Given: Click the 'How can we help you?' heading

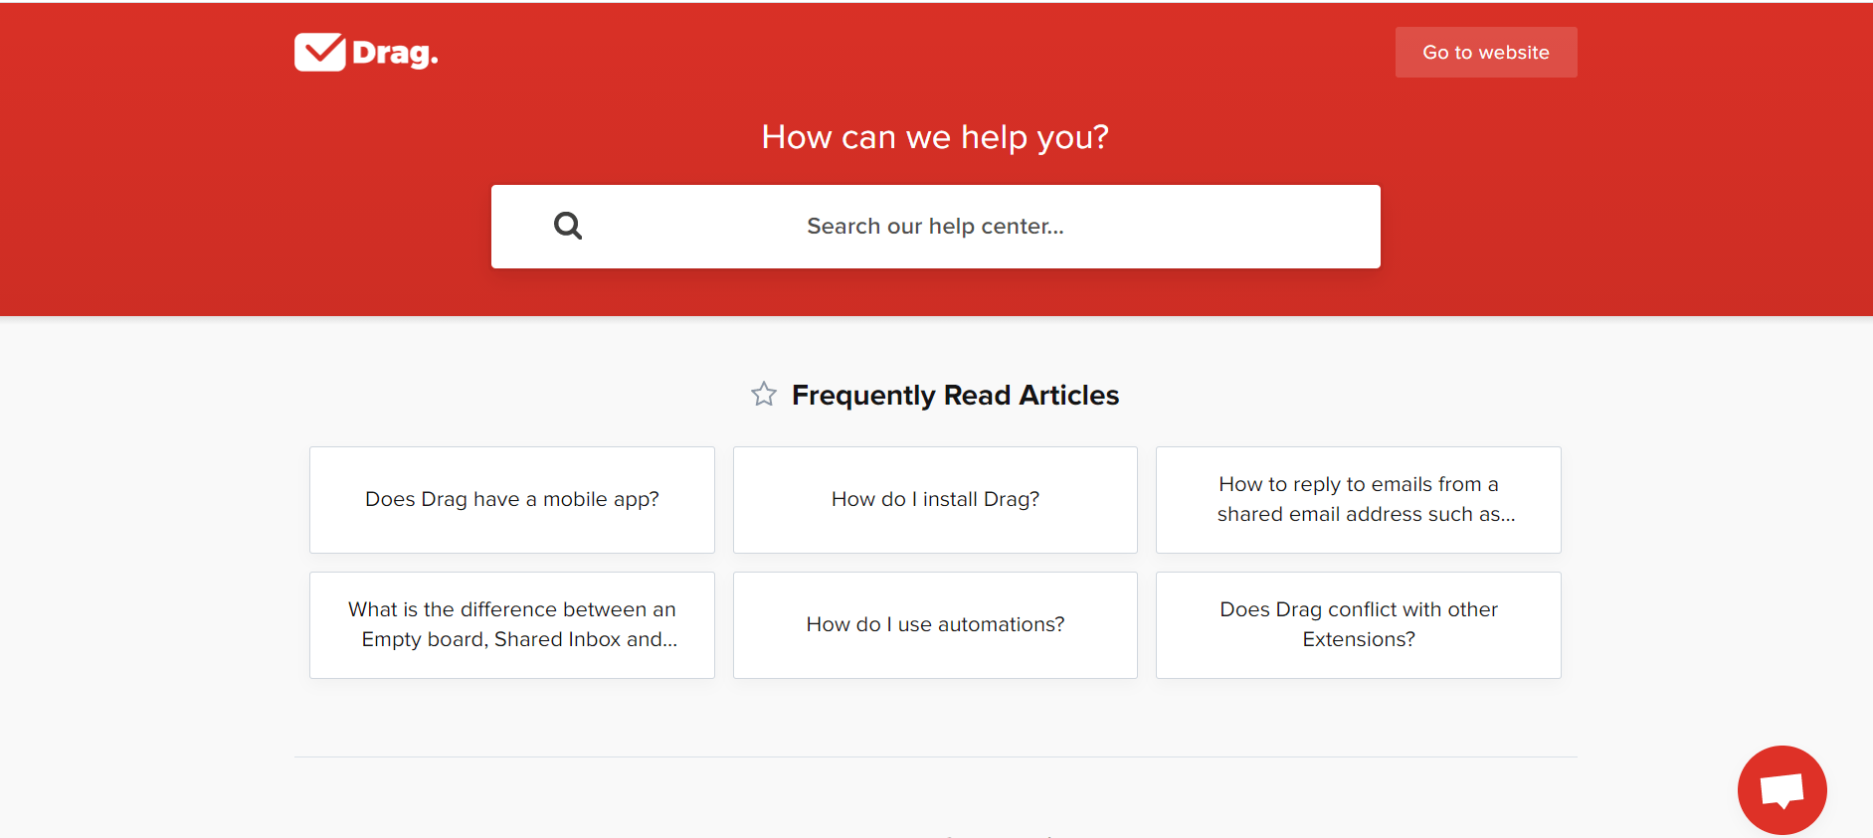Looking at the screenshot, I should (935, 137).
